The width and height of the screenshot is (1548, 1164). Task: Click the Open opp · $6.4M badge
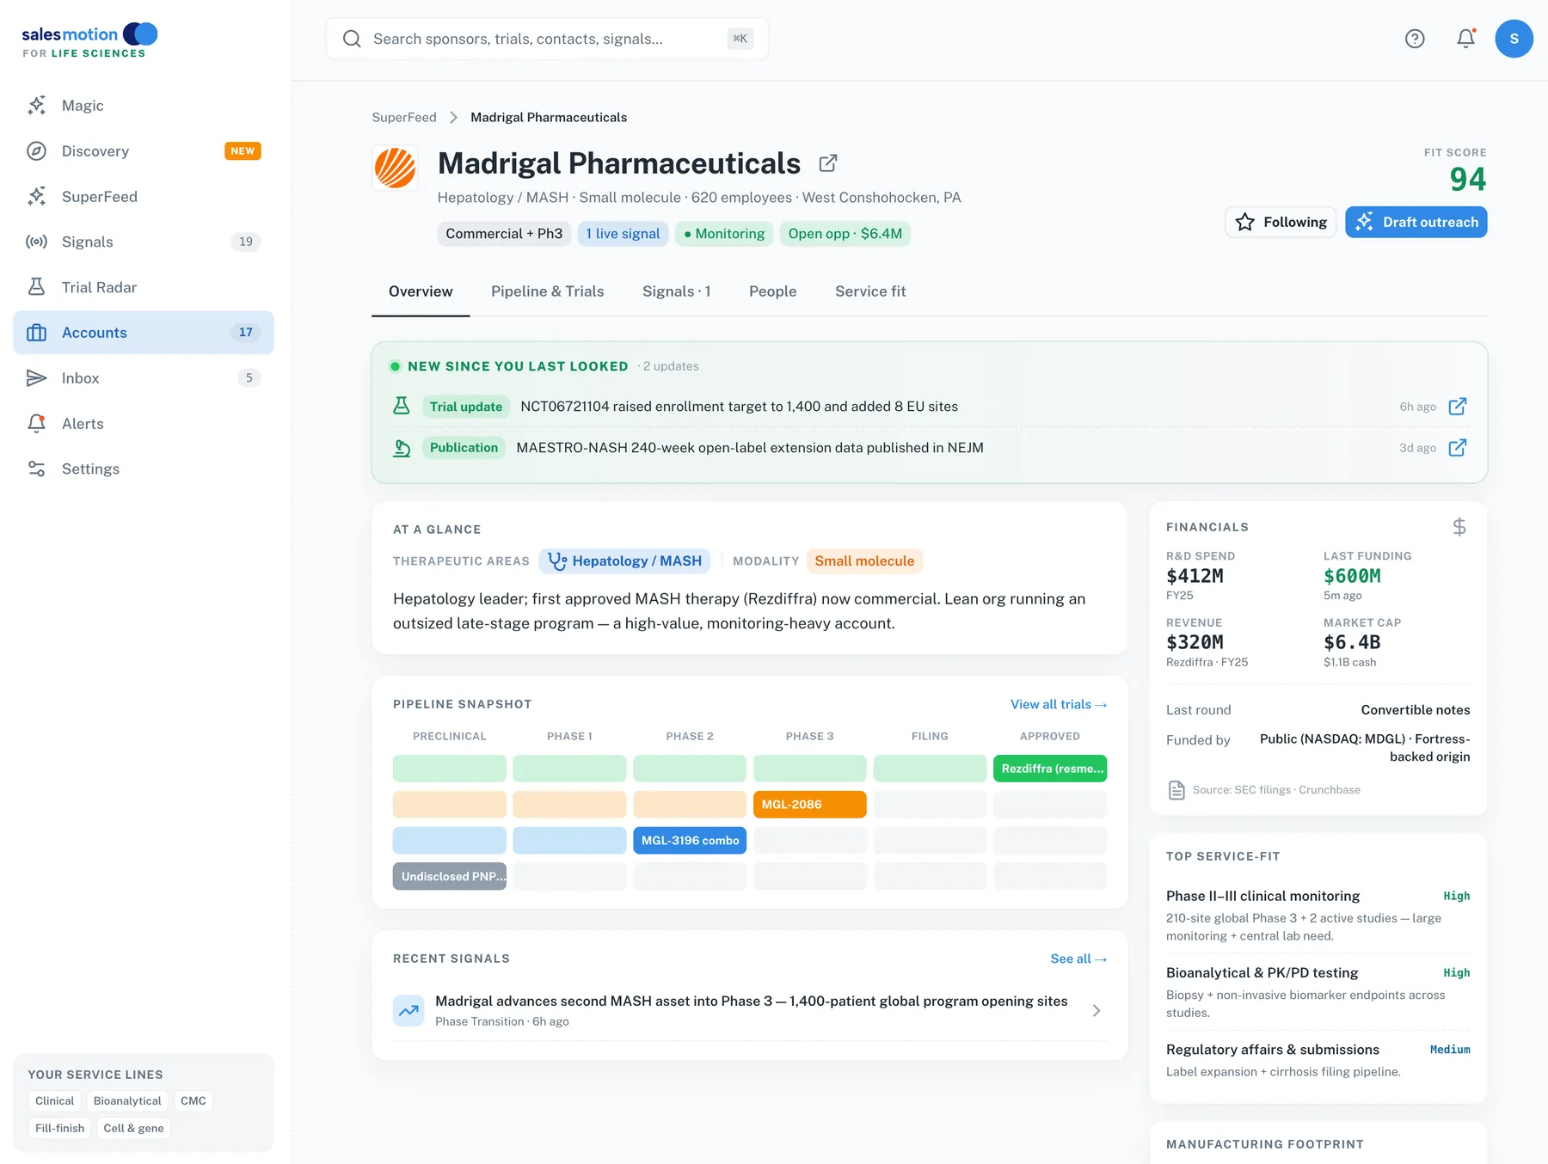click(845, 234)
